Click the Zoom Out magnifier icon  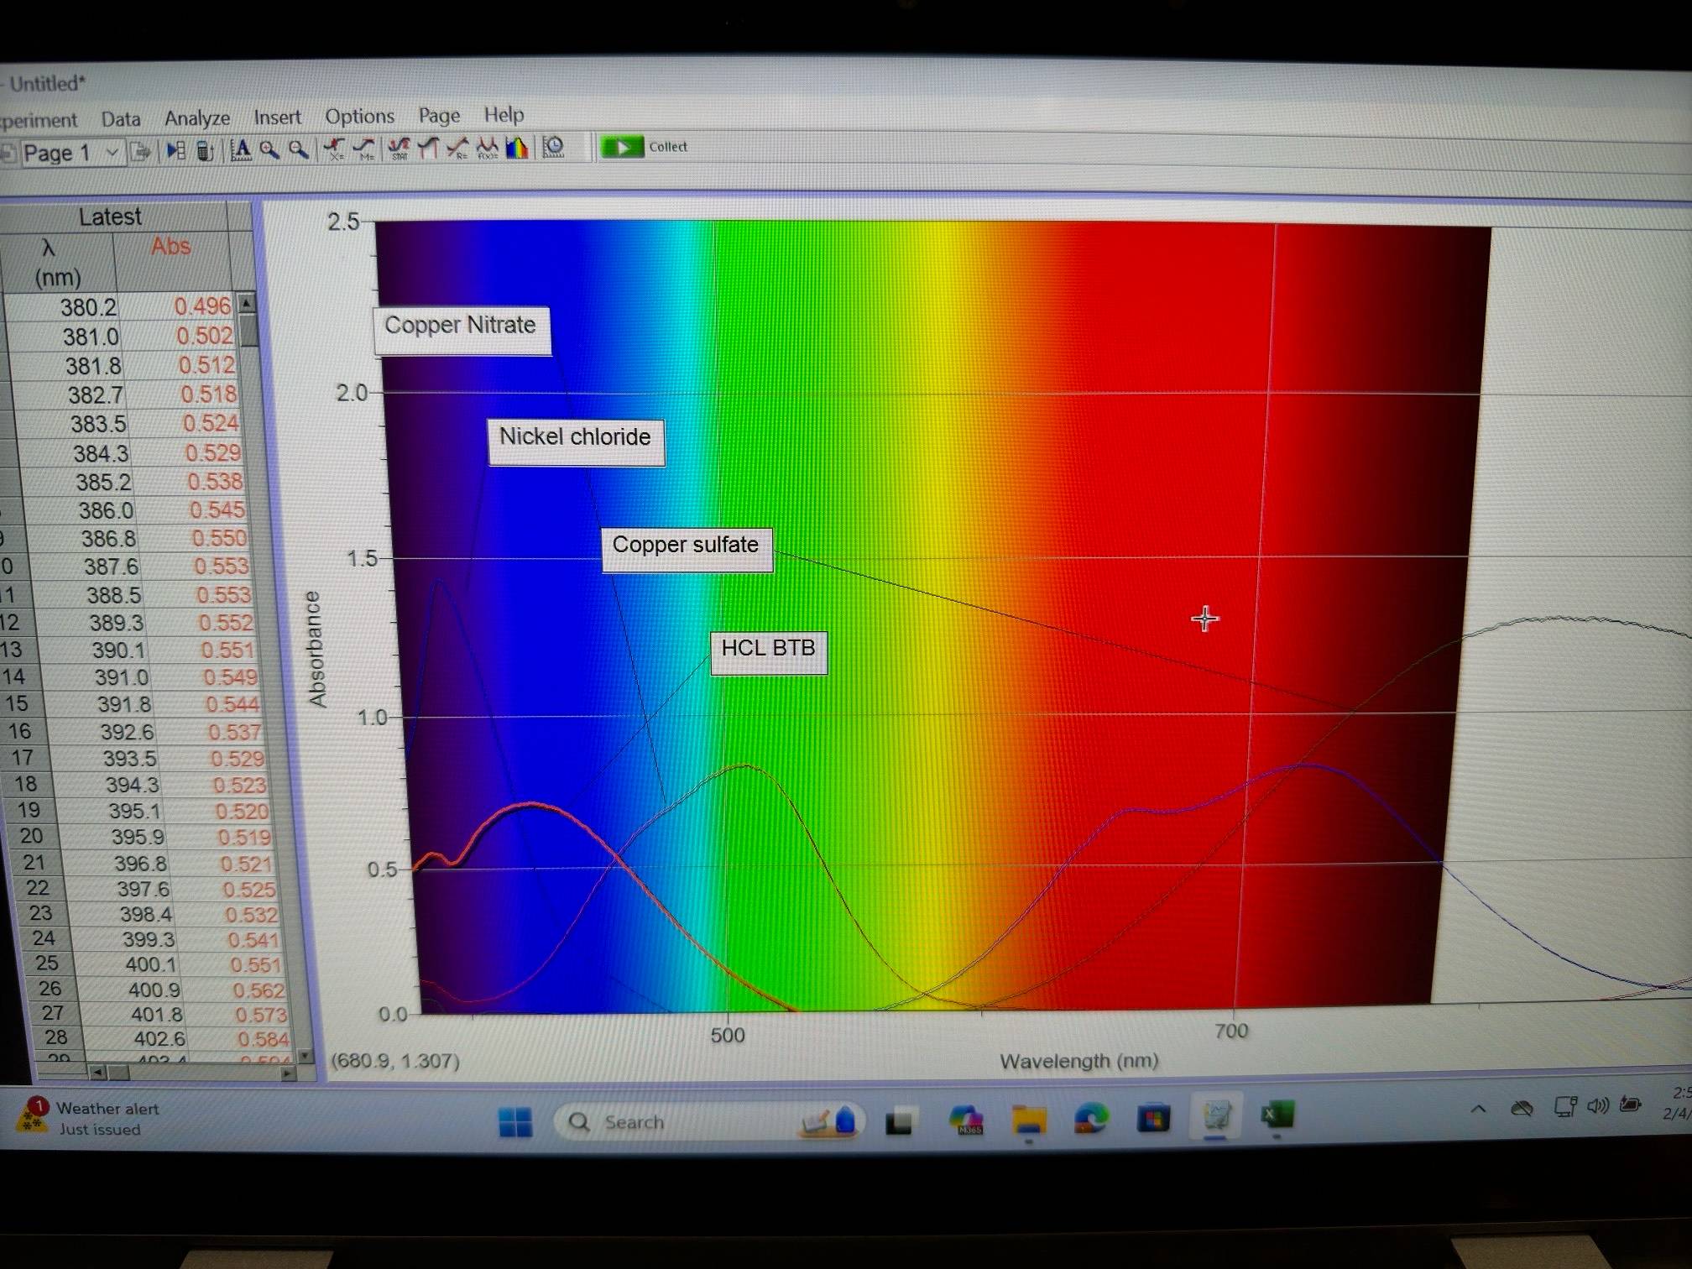[x=298, y=150]
